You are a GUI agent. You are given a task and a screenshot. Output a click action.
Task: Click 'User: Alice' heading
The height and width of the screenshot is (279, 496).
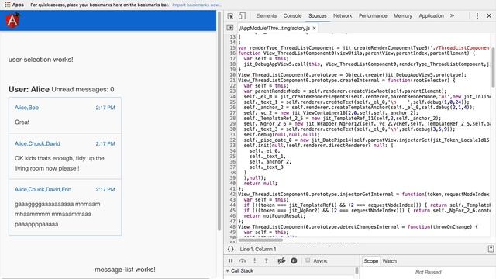coord(29,89)
